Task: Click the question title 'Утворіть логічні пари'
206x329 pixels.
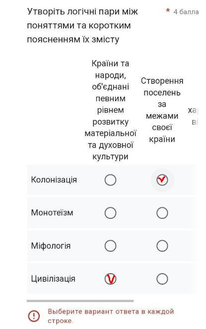Action: pyautogui.click(x=82, y=25)
